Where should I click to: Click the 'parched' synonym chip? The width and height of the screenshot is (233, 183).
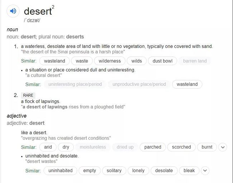[153, 147]
